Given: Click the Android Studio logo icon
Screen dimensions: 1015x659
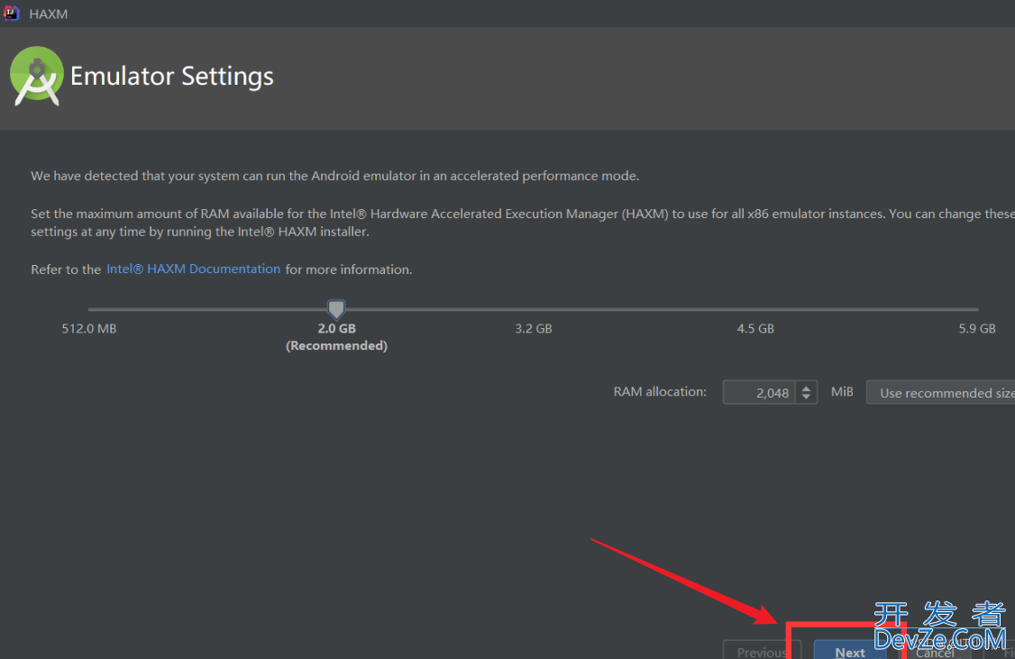Looking at the screenshot, I should (x=36, y=76).
